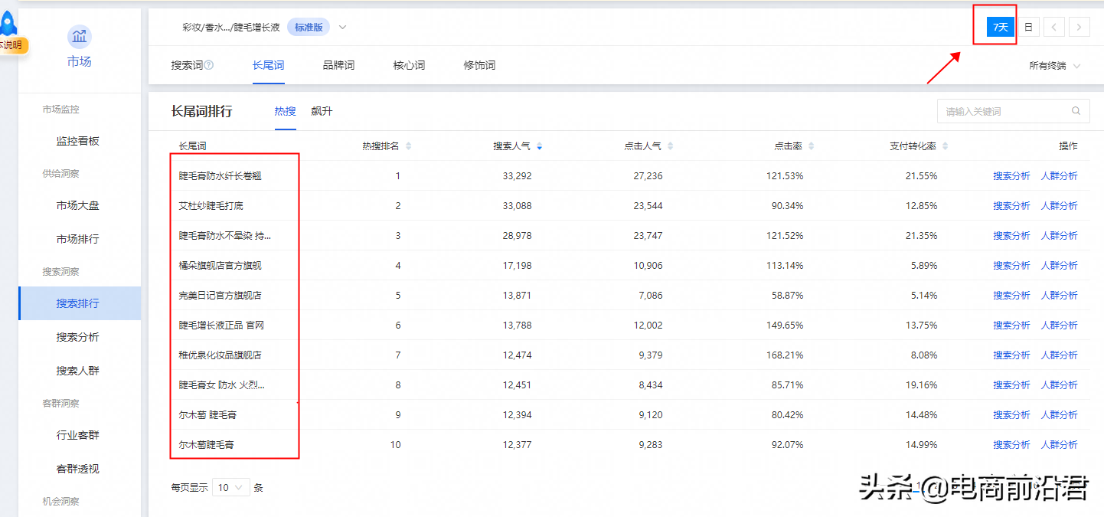Sort by 搜索人气 column arrows
Viewport: 1104px width, 517px height.
[539, 146]
